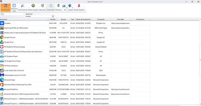Sort by Aplicación column header
201x106 pixels.
click(24, 19)
